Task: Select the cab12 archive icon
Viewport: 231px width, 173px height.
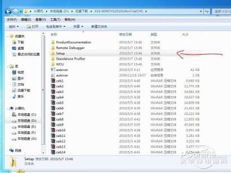Action: [53, 141]
